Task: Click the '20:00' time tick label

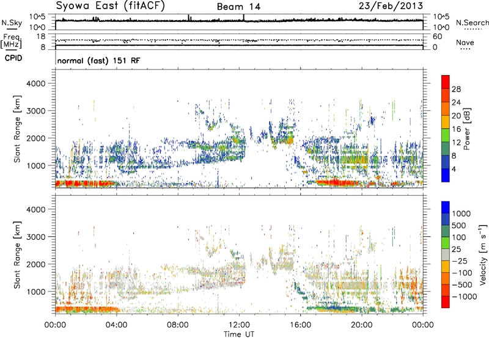Action: [x=361, y=325]
